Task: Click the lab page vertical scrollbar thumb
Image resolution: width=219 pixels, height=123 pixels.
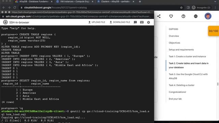Action: [218, 84]
